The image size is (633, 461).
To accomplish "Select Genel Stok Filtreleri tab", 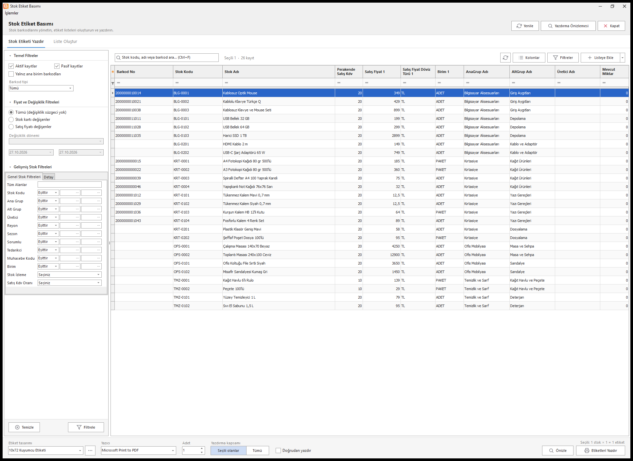I will click(x=24, y=177).
